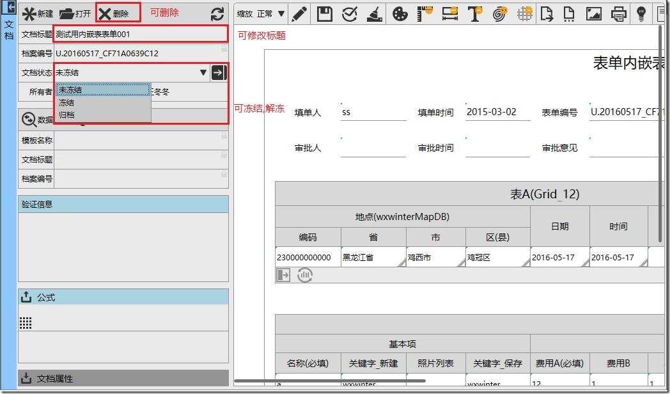Click the 费用A(必填) column header
Image resolution: width=670 pixels, height=394 pixels.
click(x=560, y=363)
